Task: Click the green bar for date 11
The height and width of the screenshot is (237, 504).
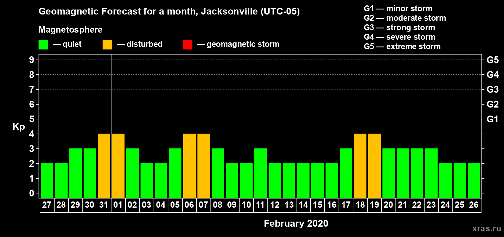Action: 261,173
